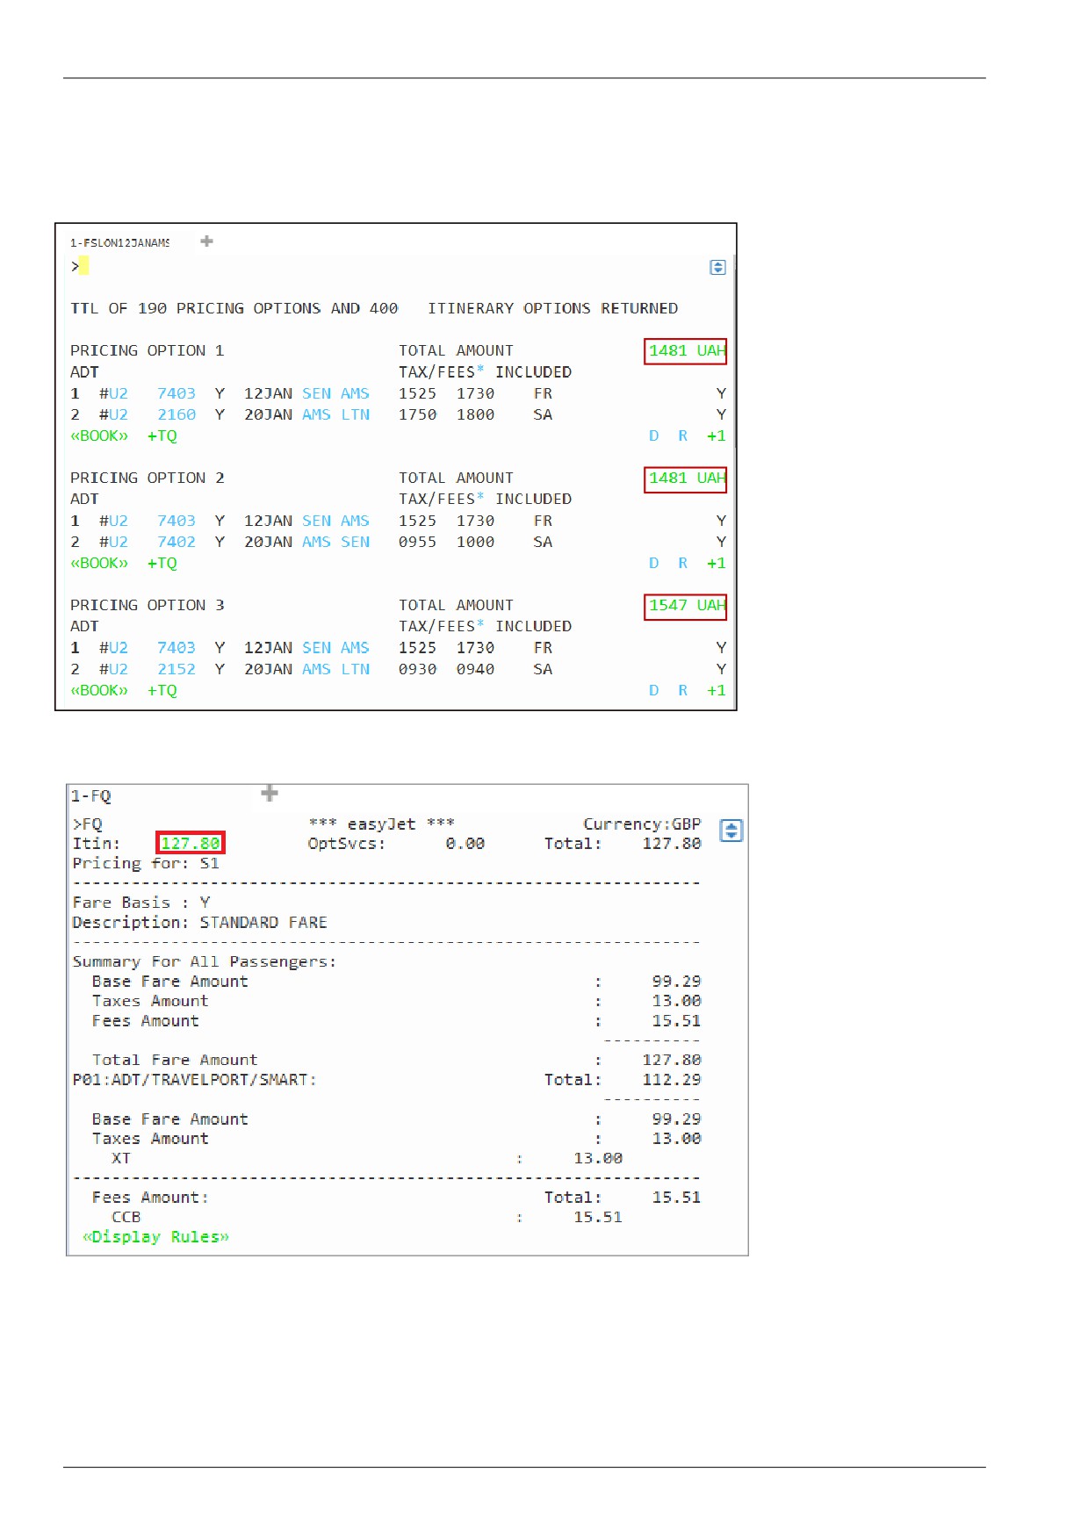
Task: Click the R link in Pricing Option 2
Action: click(683, 563)
